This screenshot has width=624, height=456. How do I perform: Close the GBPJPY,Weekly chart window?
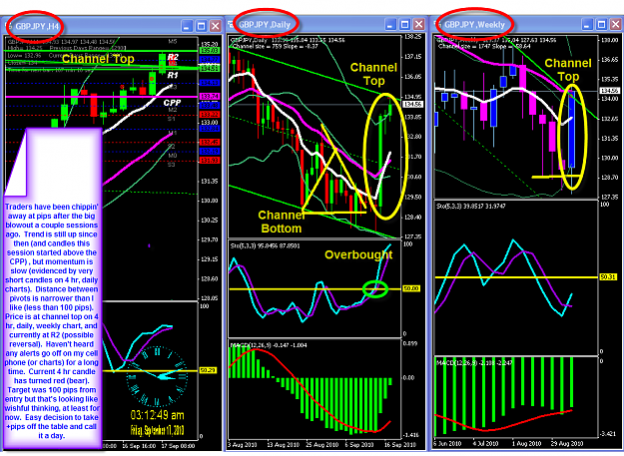pos(616,25)
